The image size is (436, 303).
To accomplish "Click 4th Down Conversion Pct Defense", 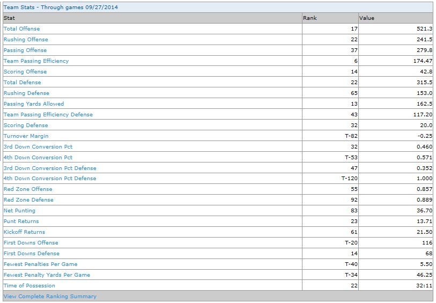I will click(50, 178).
